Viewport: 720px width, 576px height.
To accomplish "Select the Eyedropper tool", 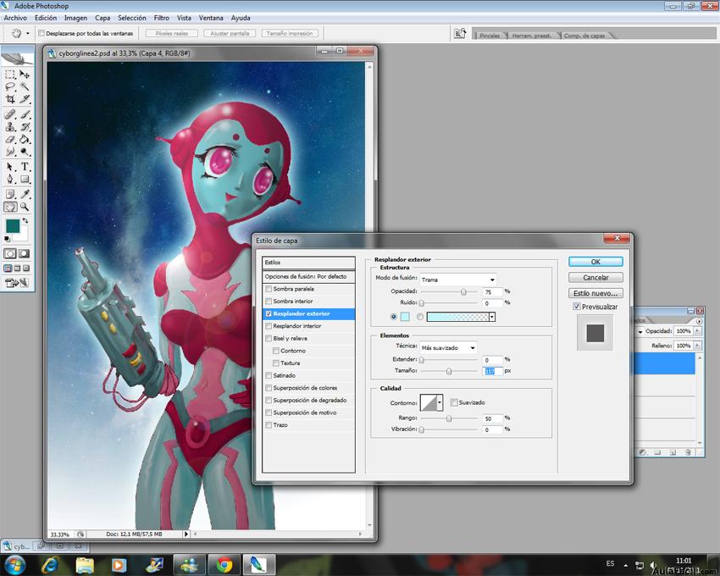I will click(25, 194).
